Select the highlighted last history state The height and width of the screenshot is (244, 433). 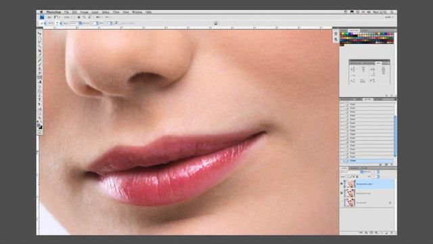367,161
